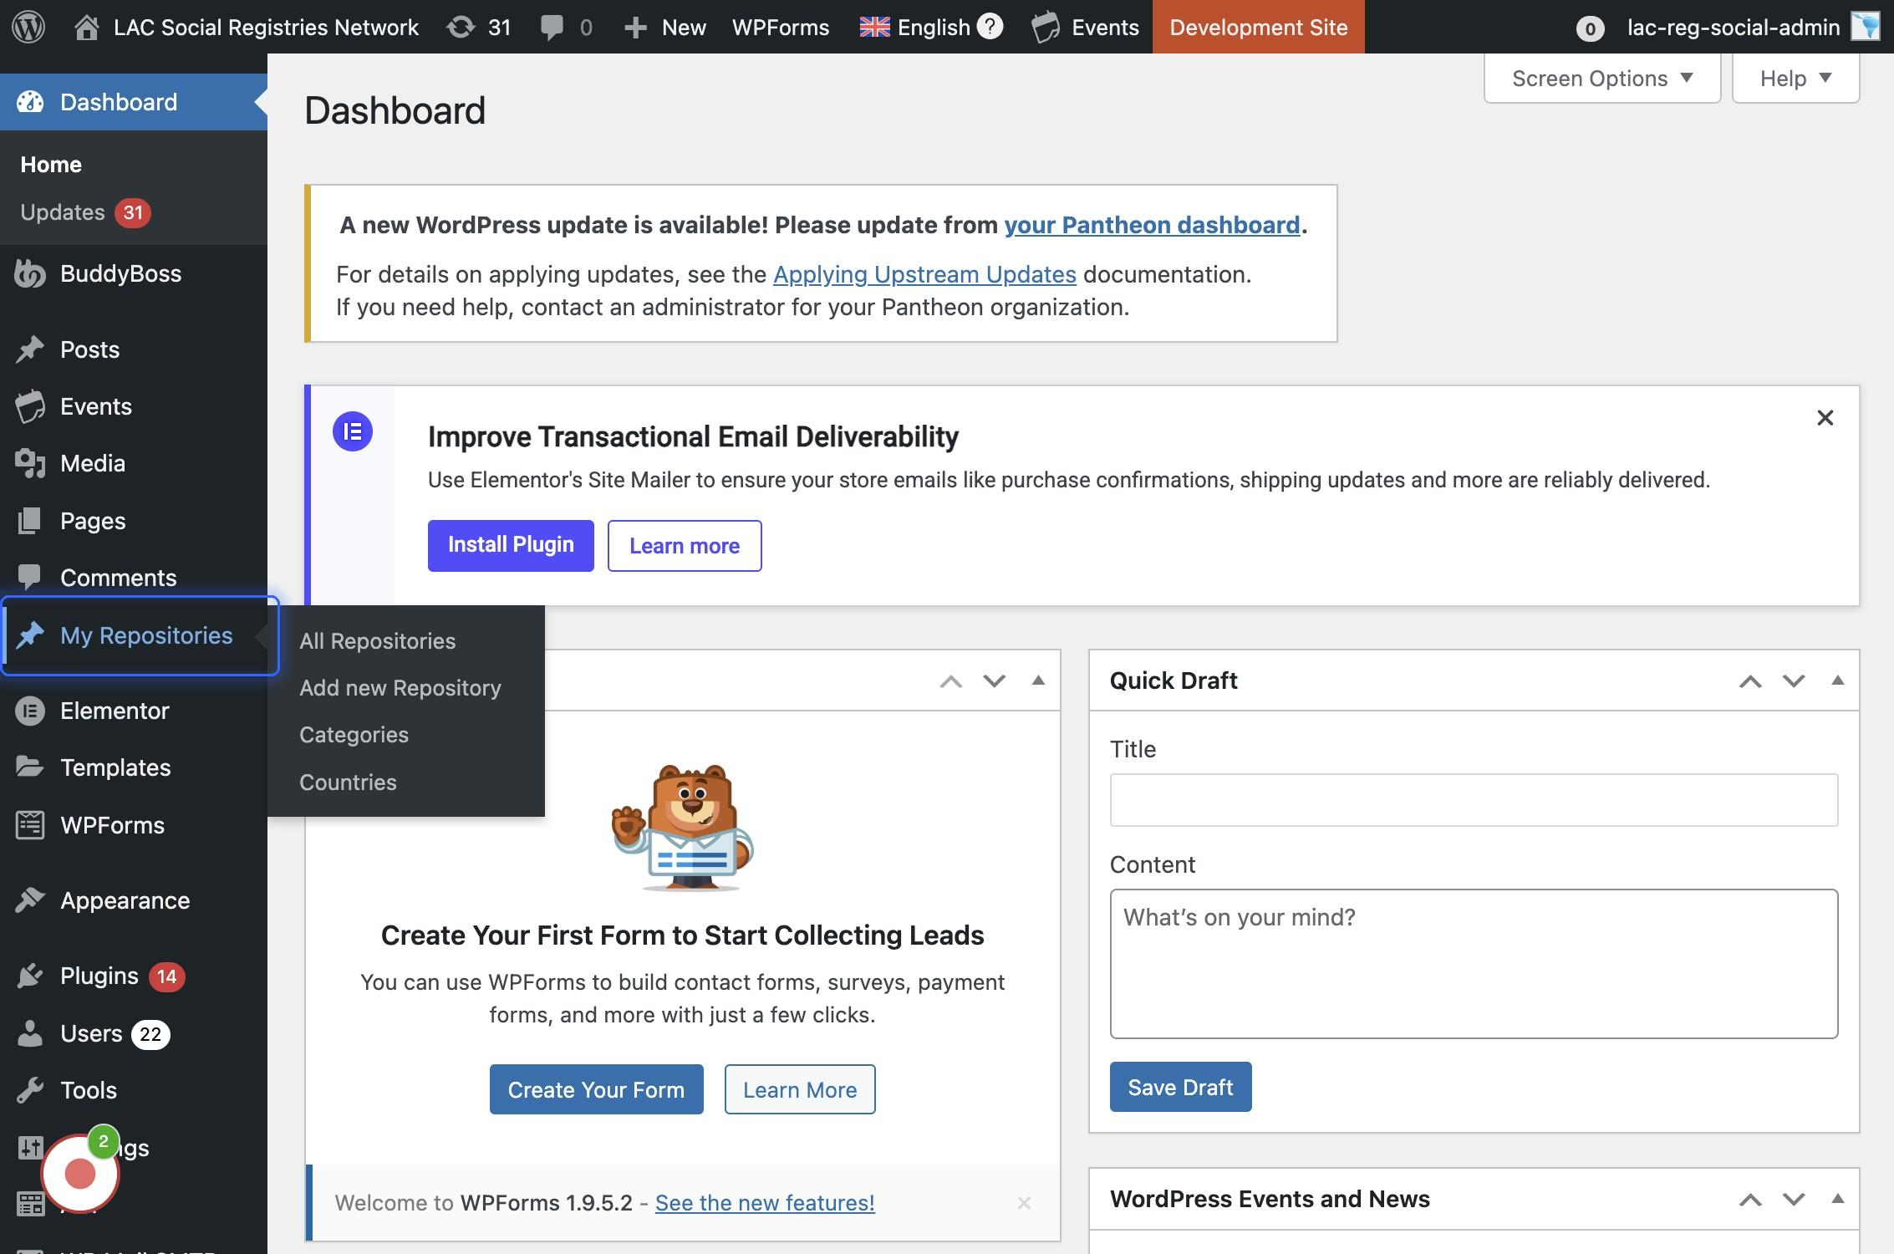Viewport: 1894px width, 1254px height.
Task: Open BuddyBoss from the sidebar
Action: (x=120, y=273)
